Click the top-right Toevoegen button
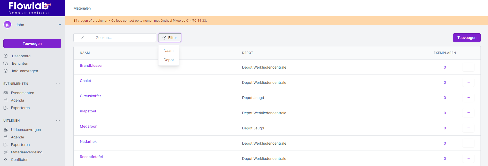This screenshot has height=166, width=488. (467, 38)
